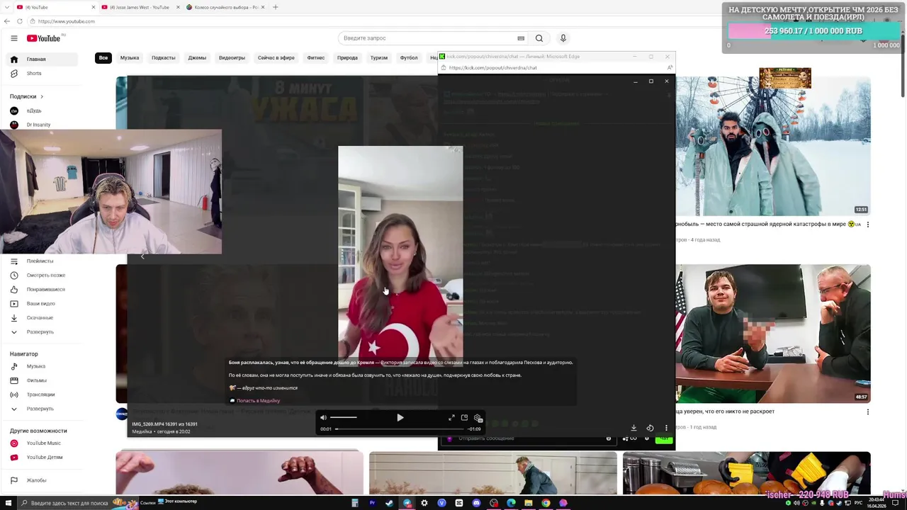Download the media with download icon
Screen dimensions: 907x510
click(633, 428)
